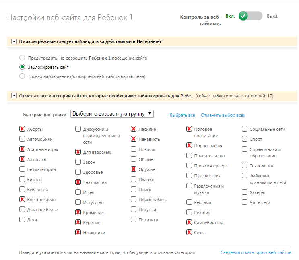Image resolution: width=299 pixels, height=260 pixels.
Task: Open 'Сведения о категориях веб-сайтов' link
Action: pyautogui.click(x=256, y=253)
